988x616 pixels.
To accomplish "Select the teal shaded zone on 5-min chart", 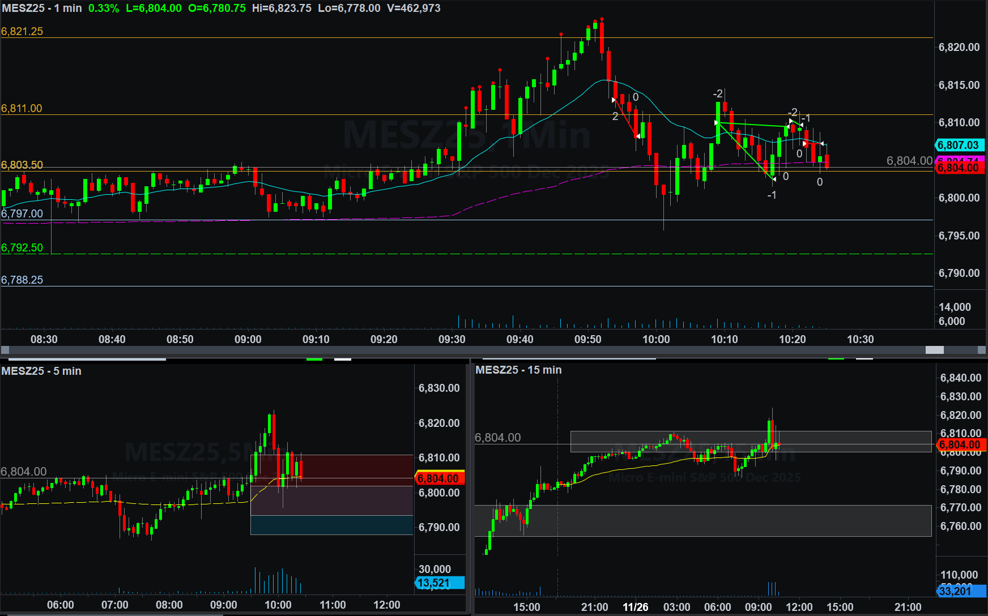I will [x=331, y=525].
